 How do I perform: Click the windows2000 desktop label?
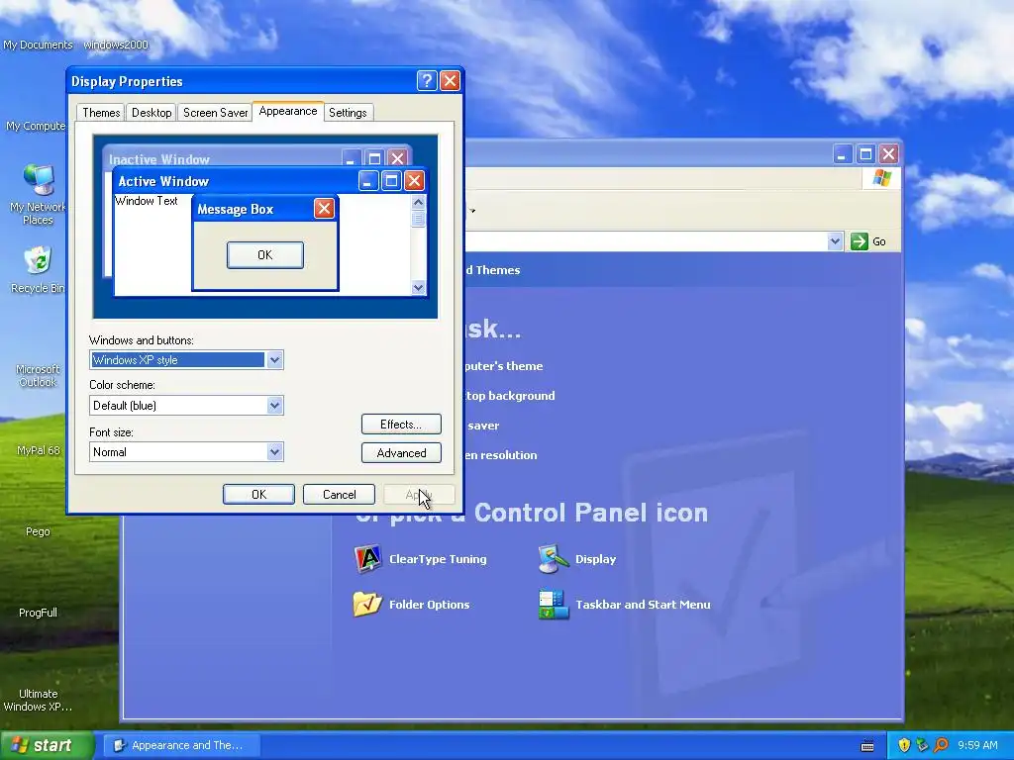[116, 45]
